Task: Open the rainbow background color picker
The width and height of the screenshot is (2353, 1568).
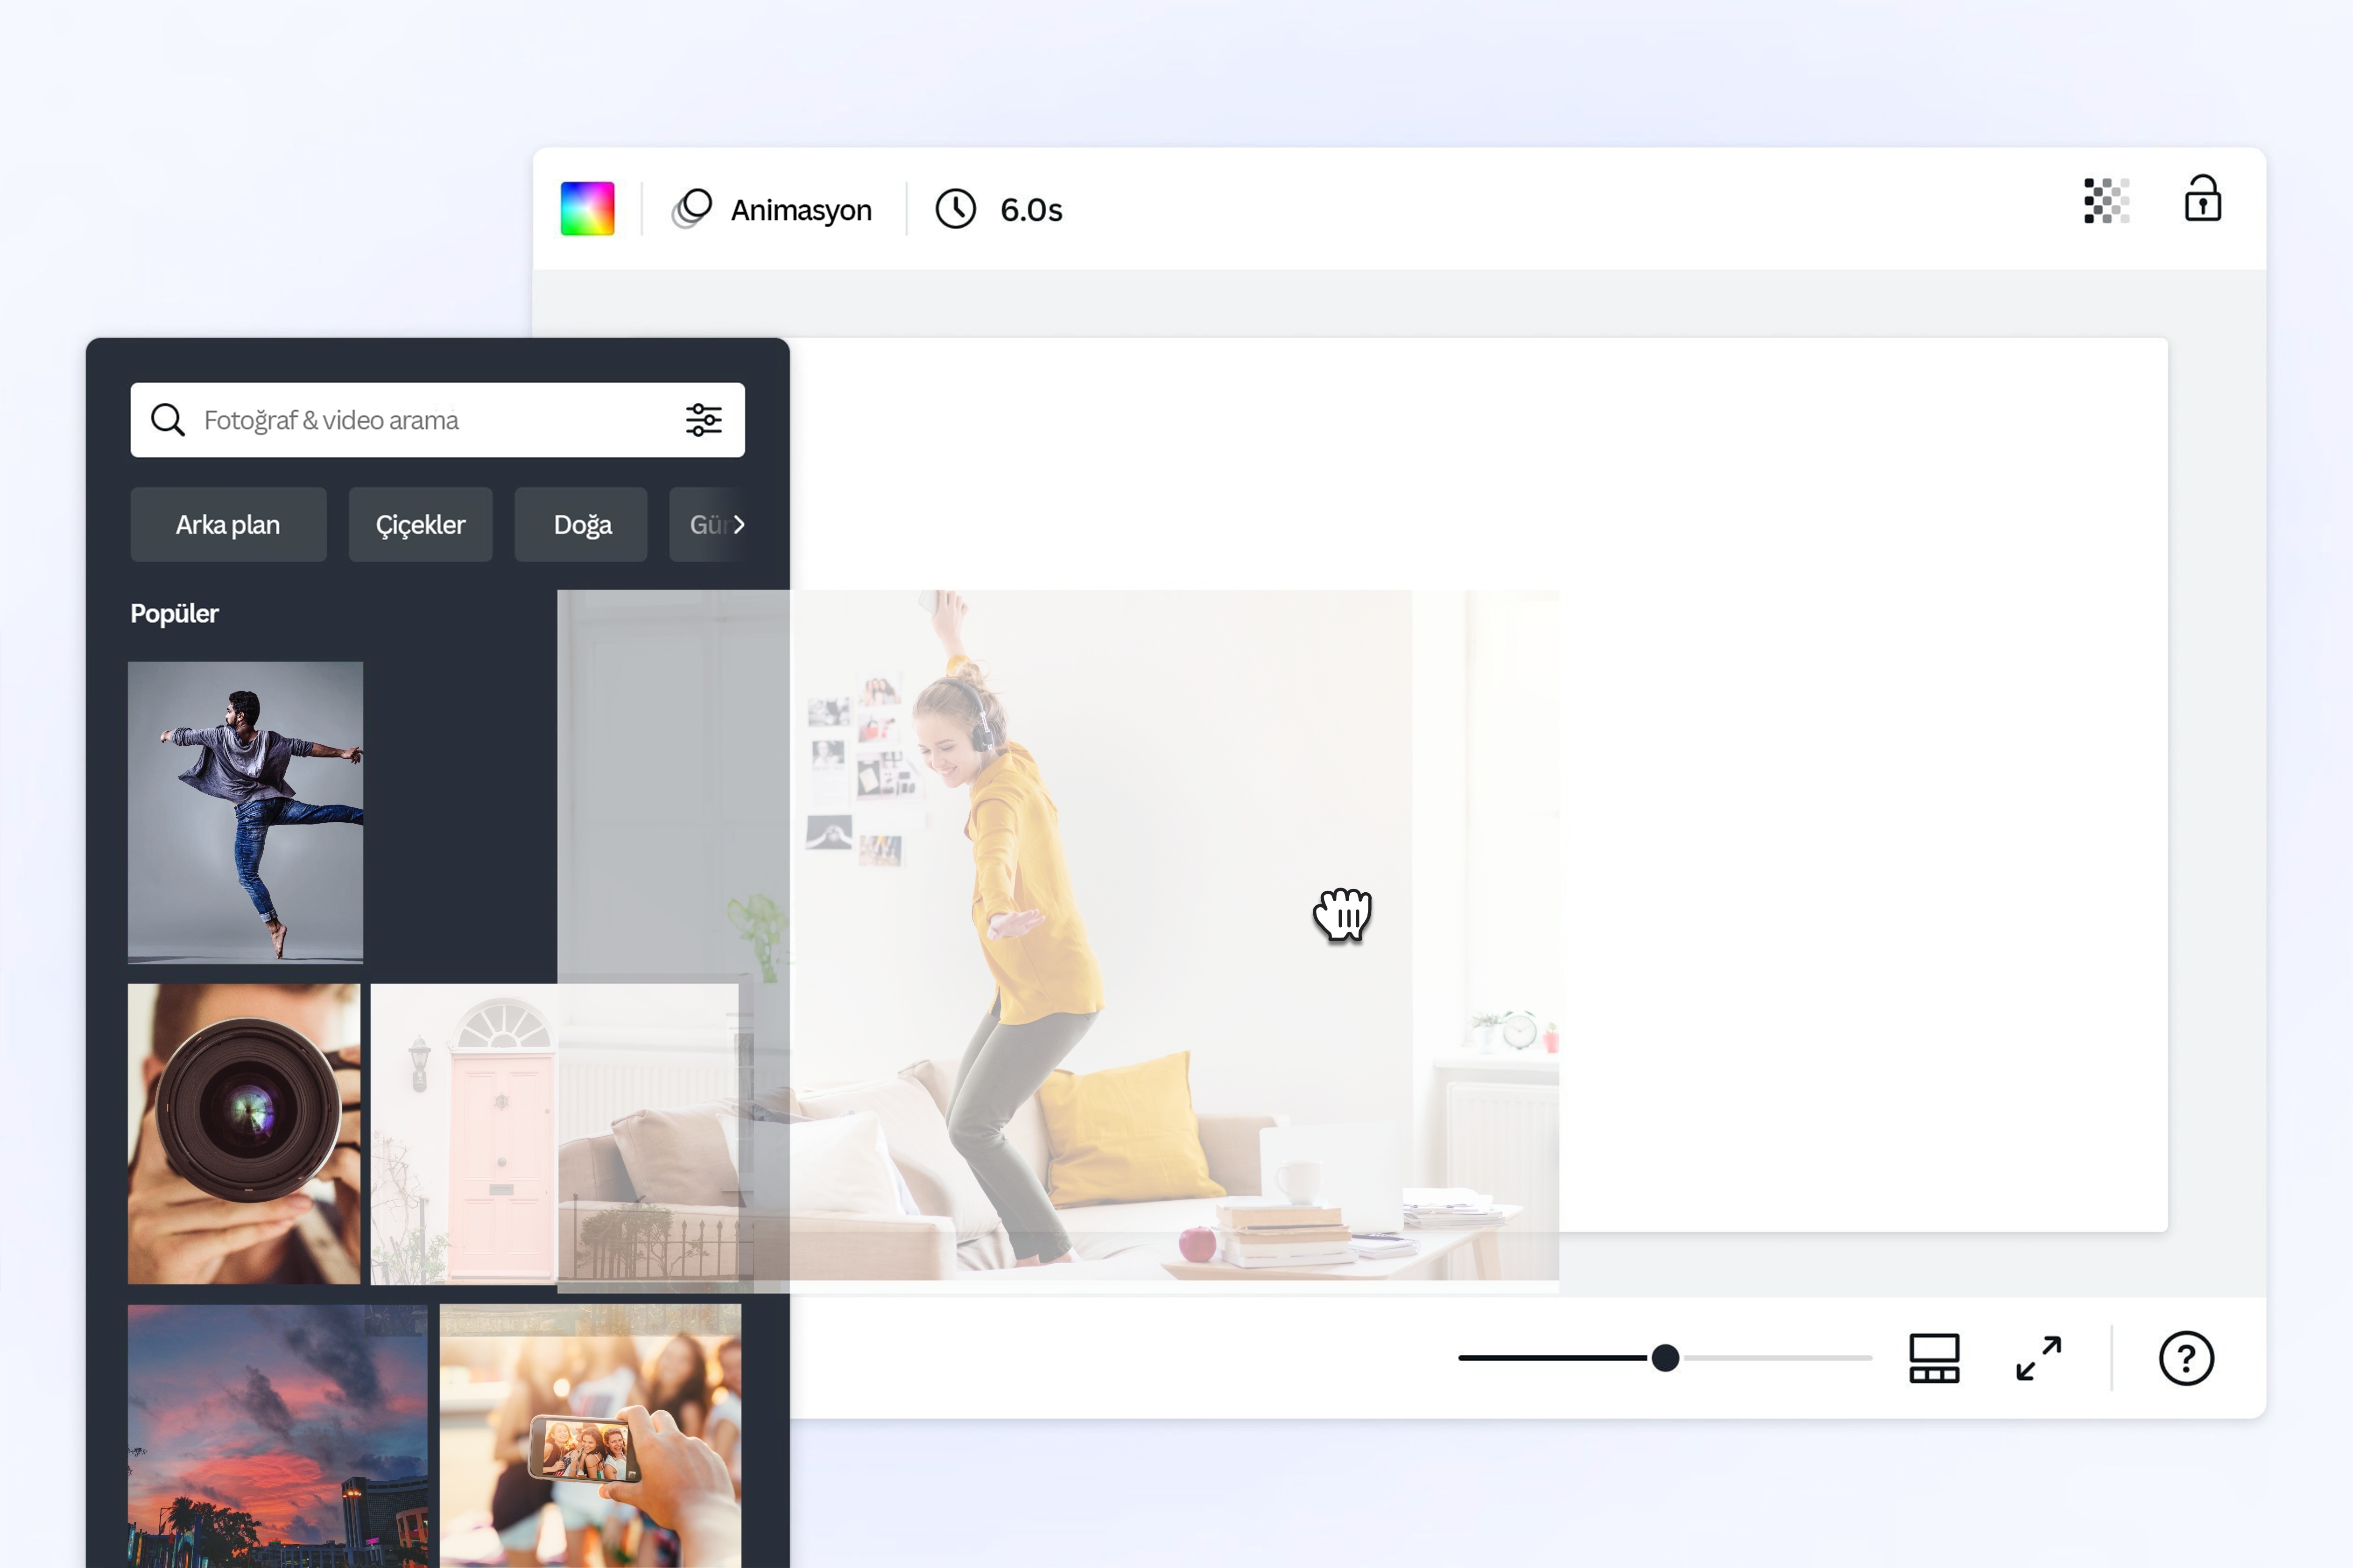Action: (587, 209)
